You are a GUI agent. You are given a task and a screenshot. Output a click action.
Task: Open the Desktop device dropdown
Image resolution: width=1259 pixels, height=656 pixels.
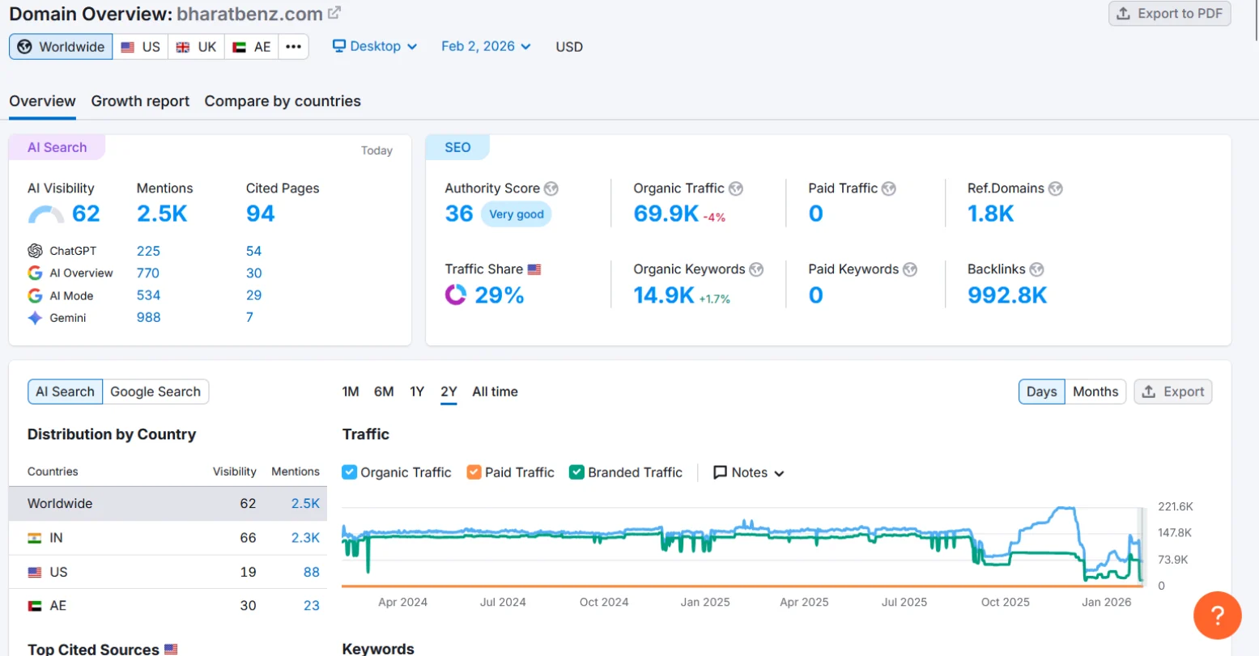(375, 46)
